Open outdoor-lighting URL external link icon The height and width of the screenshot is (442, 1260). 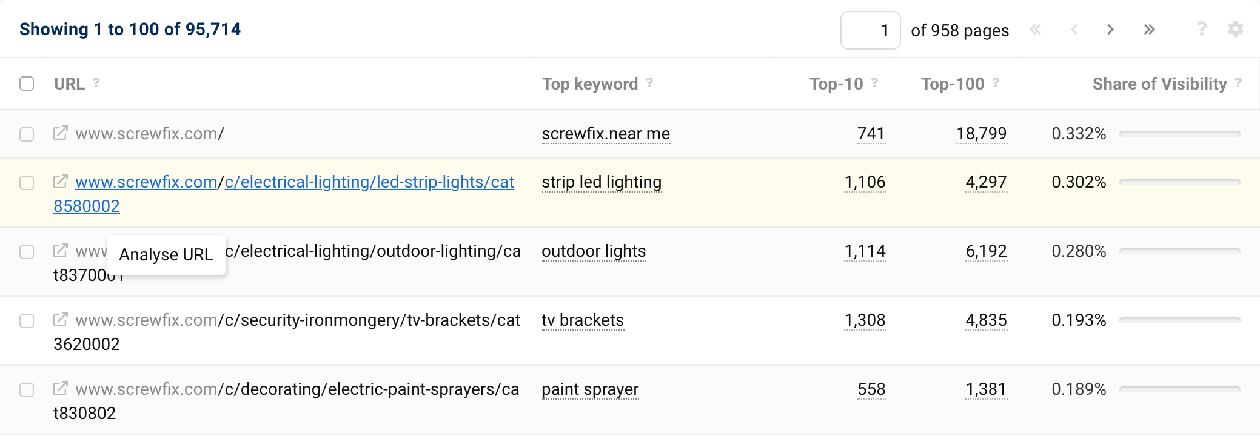[60, 250]
